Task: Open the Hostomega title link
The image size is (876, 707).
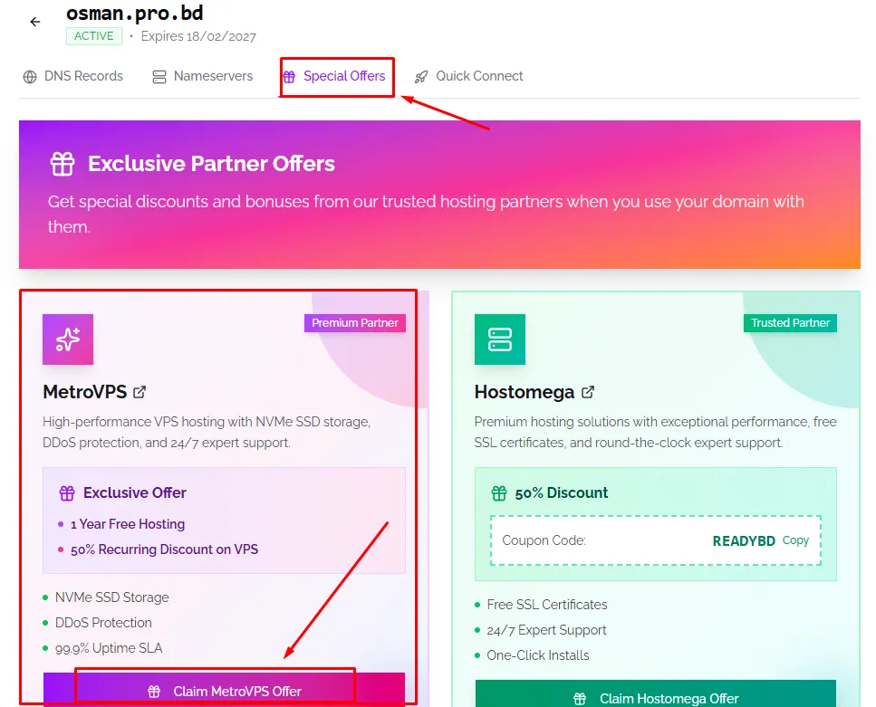Action: coord(525,392)
